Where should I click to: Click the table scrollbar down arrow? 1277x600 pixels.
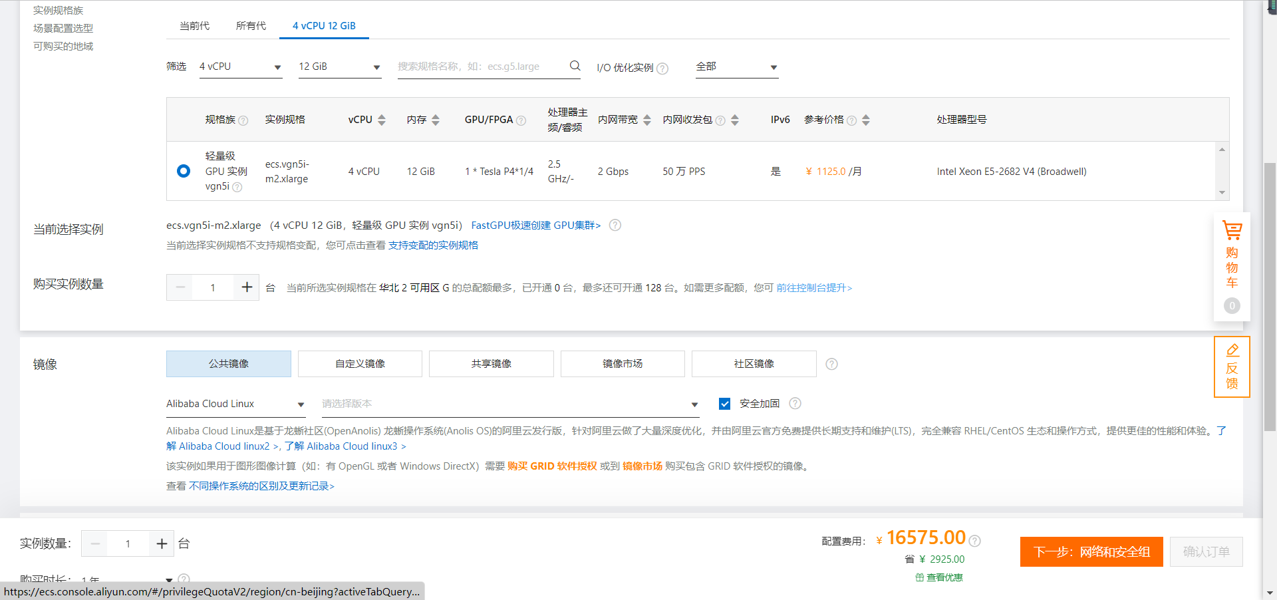coord(1222,193)
